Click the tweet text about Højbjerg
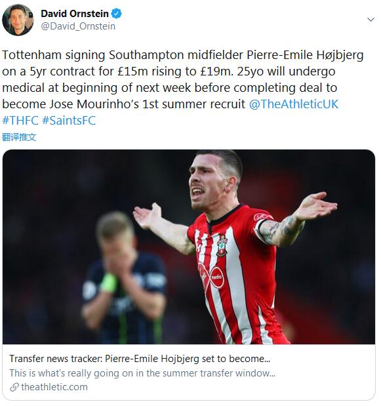This screenshot has width=381, height=406. click(x=183, y=79)
